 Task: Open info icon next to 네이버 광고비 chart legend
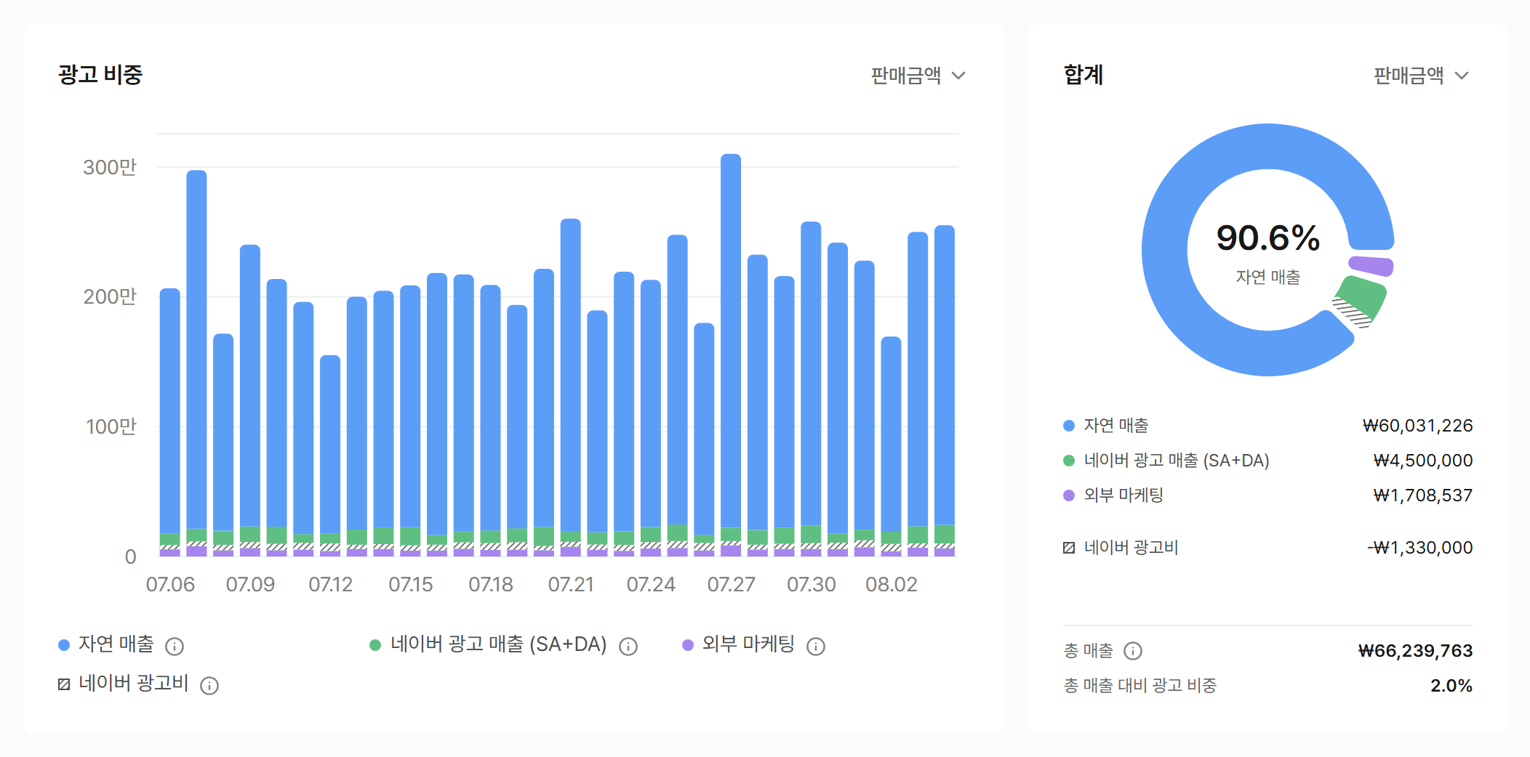[x=209, y=685]
